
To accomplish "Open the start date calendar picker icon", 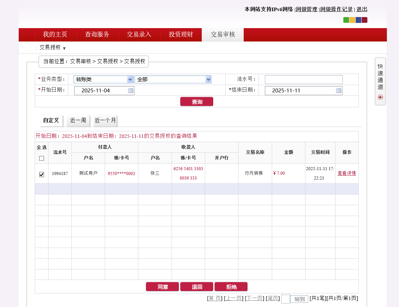I will 130,91.
